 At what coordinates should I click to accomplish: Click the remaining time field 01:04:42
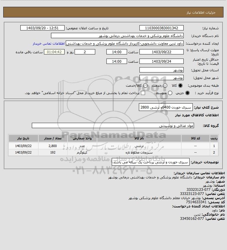click(54, 52)
